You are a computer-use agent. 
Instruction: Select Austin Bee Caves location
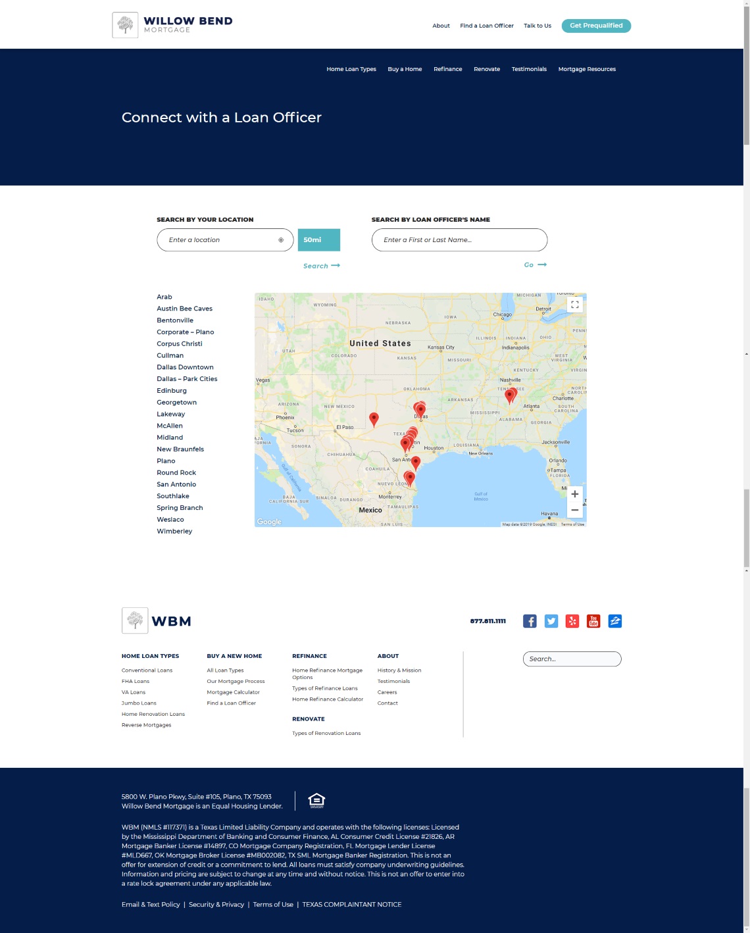click(184, 309)
